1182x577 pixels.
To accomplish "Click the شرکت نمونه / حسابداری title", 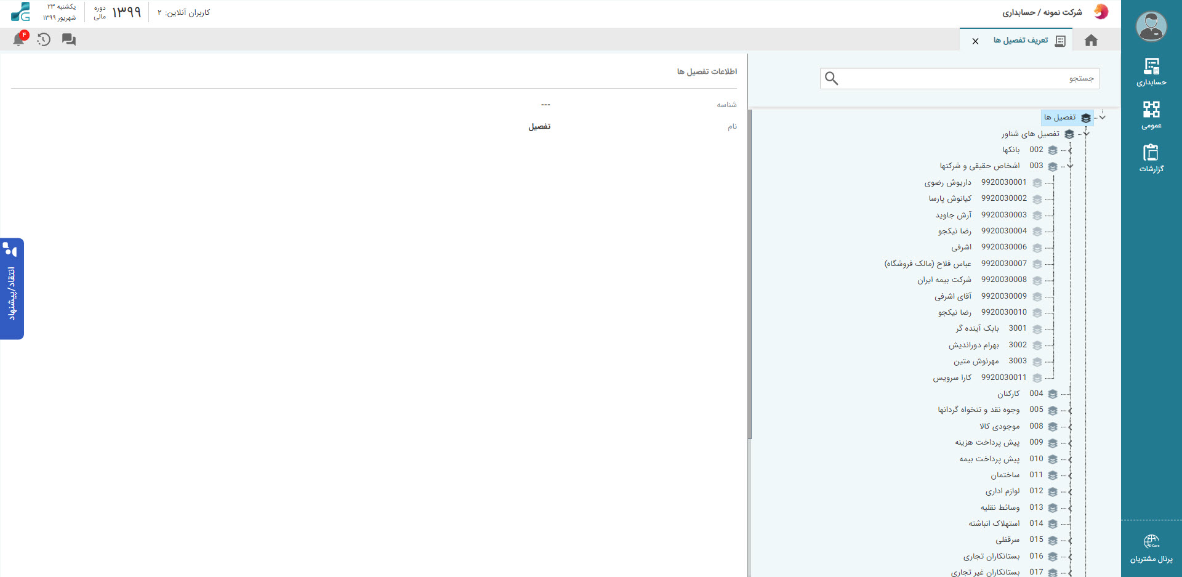I will point(1042,12).
